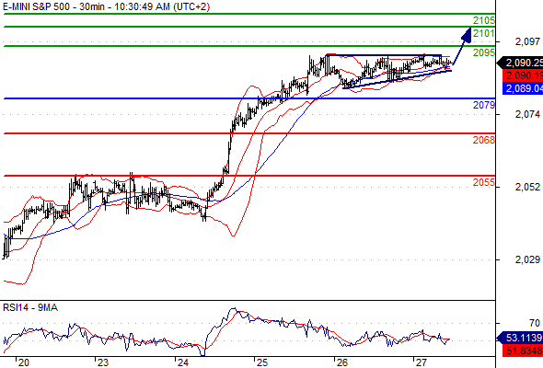Click the date 25 on the time axis
This screenshot has height=368, width=543.
coord(262,362)
